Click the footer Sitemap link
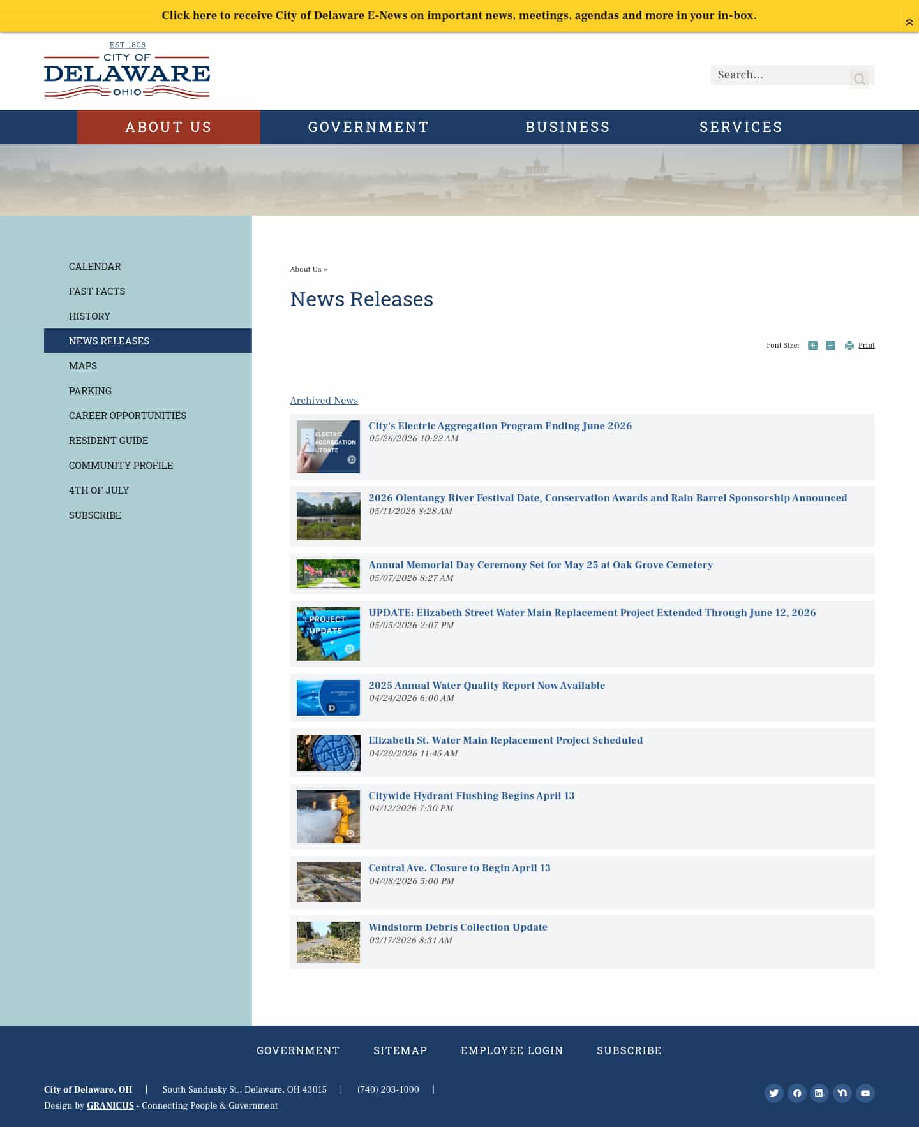Viewport: 919px width, 1127px height. click(400, 1050)
